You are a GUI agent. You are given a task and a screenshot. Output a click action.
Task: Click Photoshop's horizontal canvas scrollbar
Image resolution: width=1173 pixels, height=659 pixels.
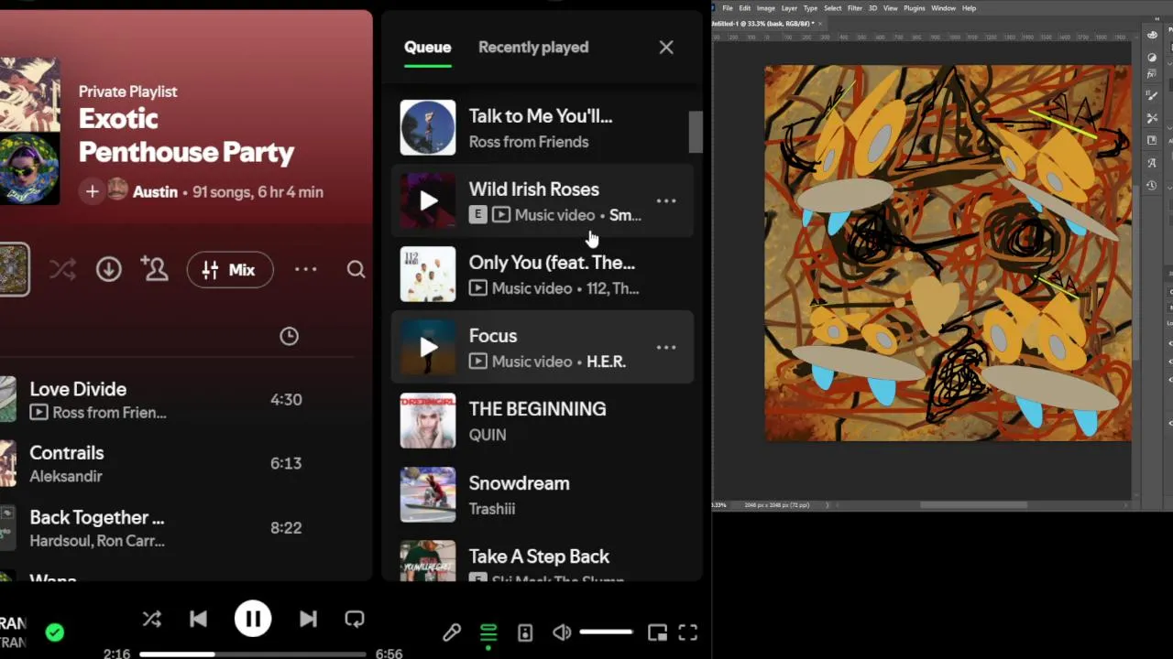tap(973, 505)
